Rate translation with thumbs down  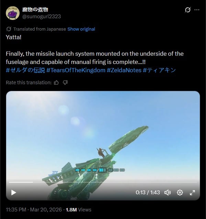click(x=65, y=83)
